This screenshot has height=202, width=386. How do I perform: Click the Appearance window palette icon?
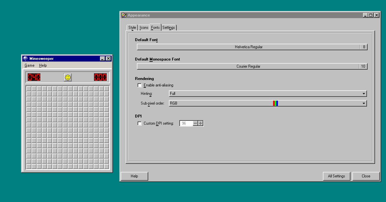coord(124,15)
